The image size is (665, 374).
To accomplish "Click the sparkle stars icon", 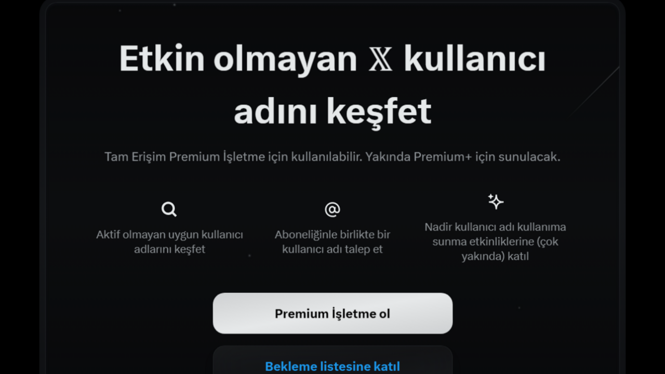I will [496, 202].
